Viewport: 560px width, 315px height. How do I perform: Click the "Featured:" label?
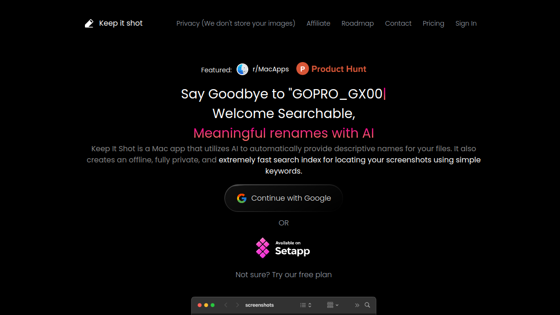[216, 70]
